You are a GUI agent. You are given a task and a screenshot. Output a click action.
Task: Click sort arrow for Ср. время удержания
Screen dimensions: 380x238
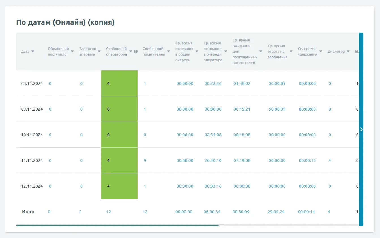(x=321, y=52)
